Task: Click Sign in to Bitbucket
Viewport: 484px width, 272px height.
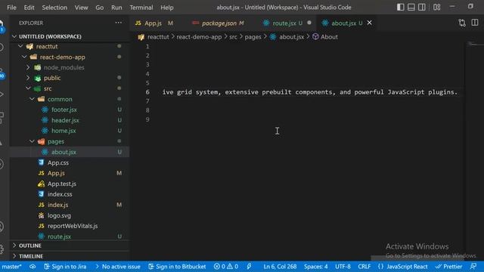Action: 177,267
